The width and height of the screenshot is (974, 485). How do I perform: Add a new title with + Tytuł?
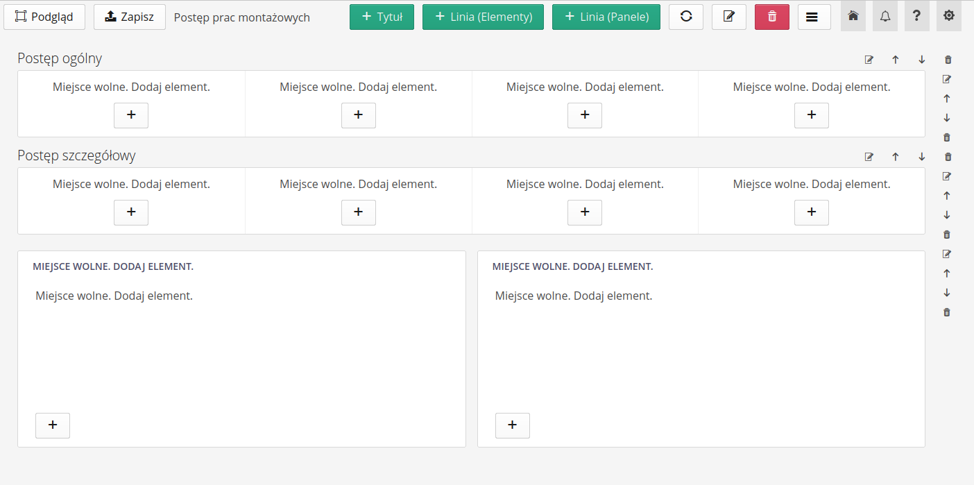pos(382,17)
